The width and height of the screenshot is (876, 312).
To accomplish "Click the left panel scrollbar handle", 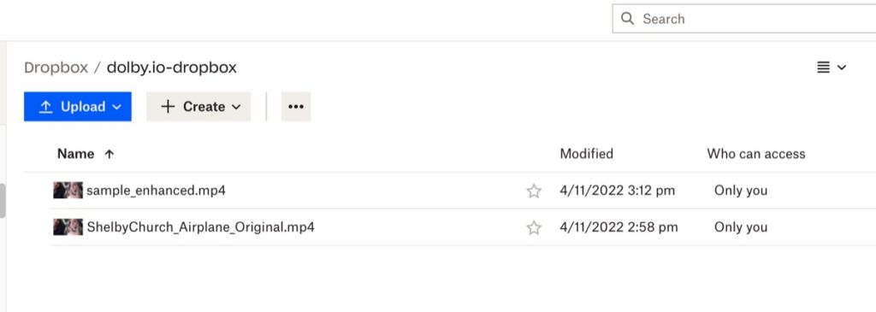I will [x=3, y=200].
